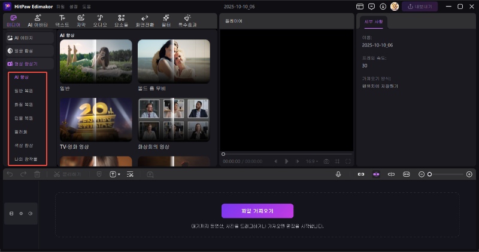
Task: Expand the 16:9 aspect ratio dropdown
Action: (x=311, y=161)
